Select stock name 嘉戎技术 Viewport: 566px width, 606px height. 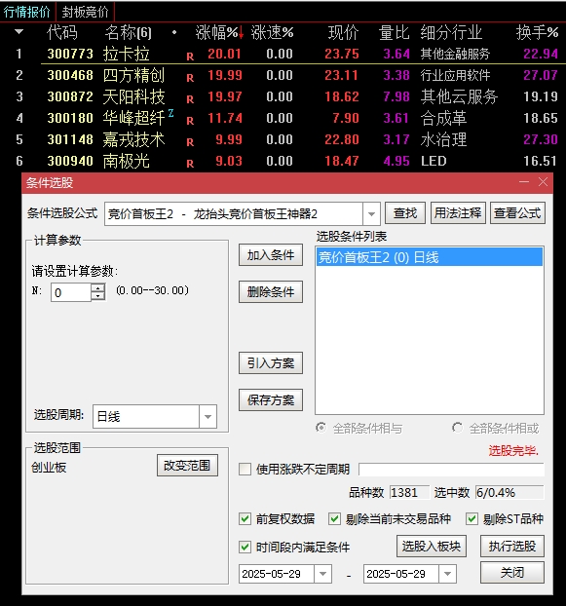(133, 139)
